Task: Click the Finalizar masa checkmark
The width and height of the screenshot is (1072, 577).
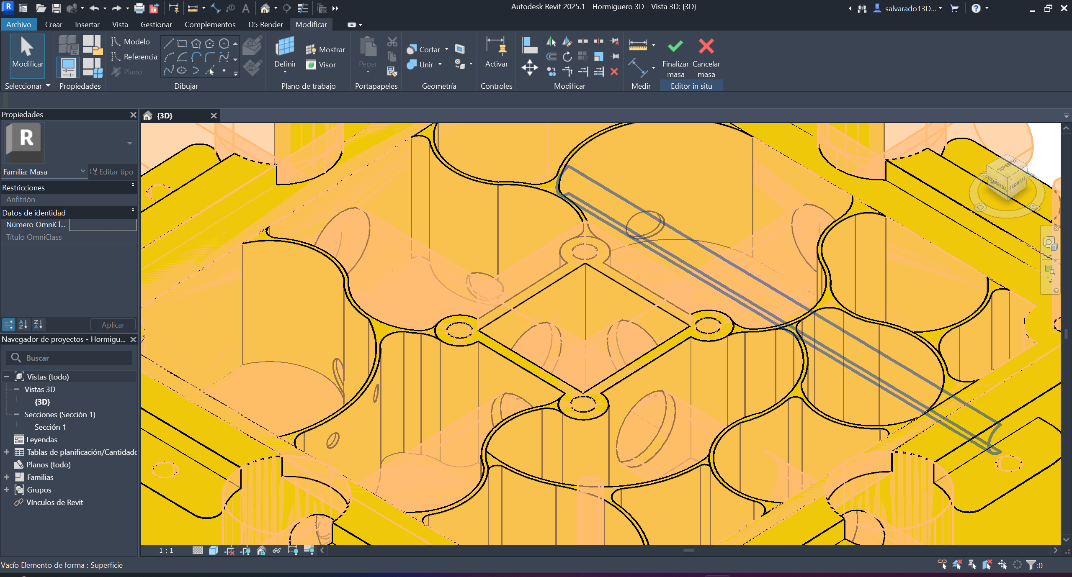Action: click(675, 46)
